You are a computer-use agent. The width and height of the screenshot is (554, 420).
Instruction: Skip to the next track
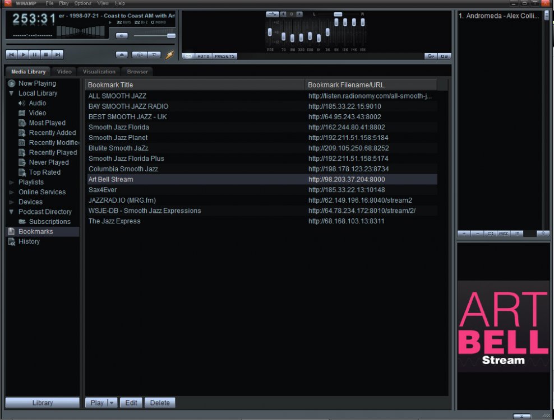pos(58,54)
